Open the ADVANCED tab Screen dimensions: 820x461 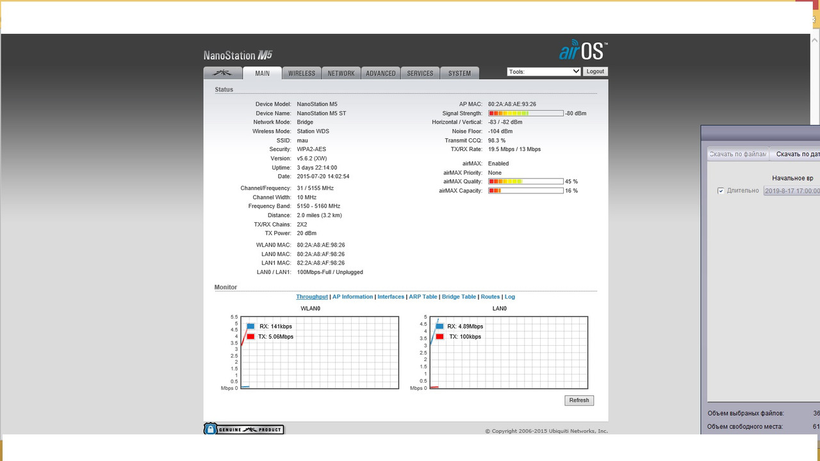[x=381, y=73]
